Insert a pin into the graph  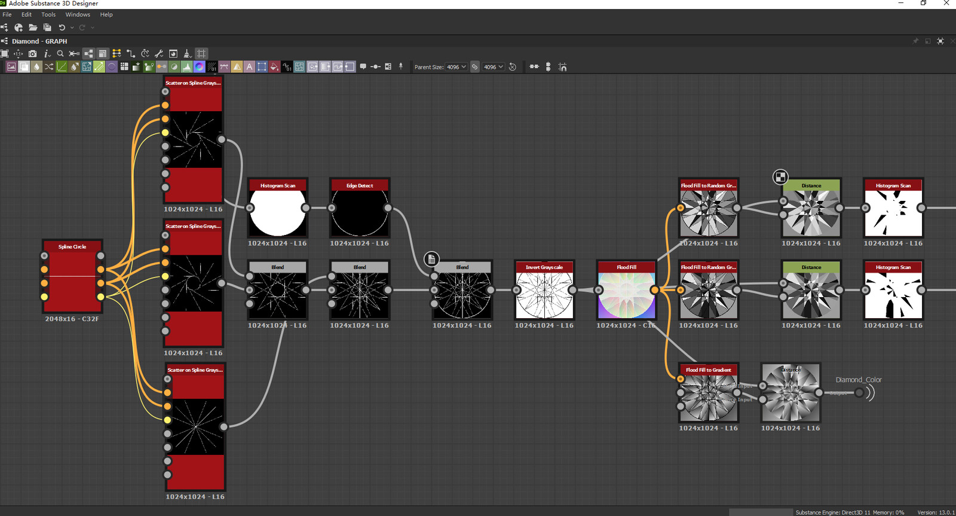point(401,66)
